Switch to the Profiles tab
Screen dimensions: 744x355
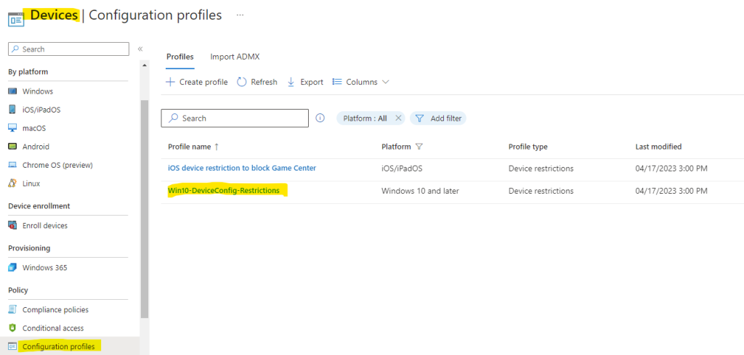[180, 57]
